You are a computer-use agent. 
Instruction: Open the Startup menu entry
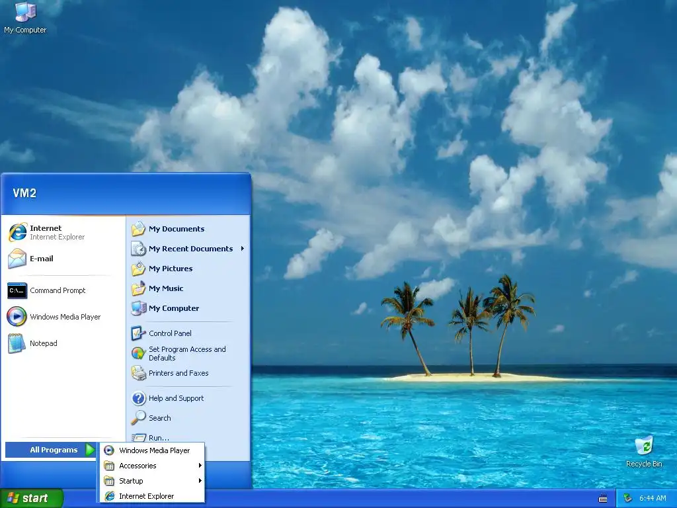click(152, 481)
